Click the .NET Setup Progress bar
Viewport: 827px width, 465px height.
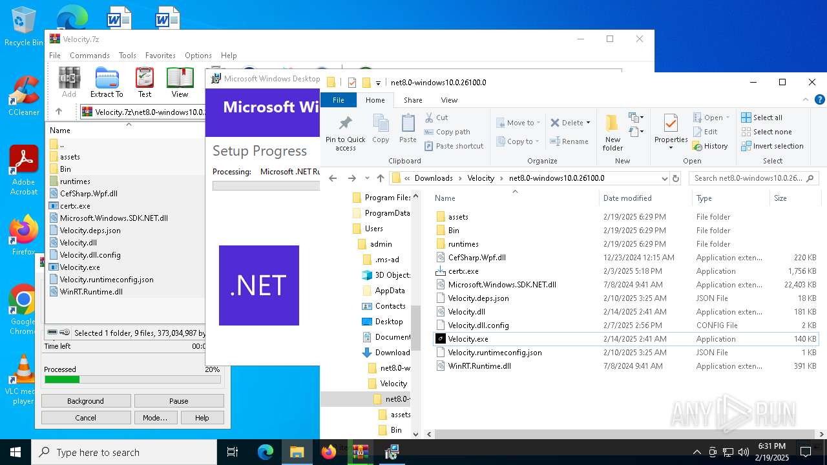(x=266, y=186)
